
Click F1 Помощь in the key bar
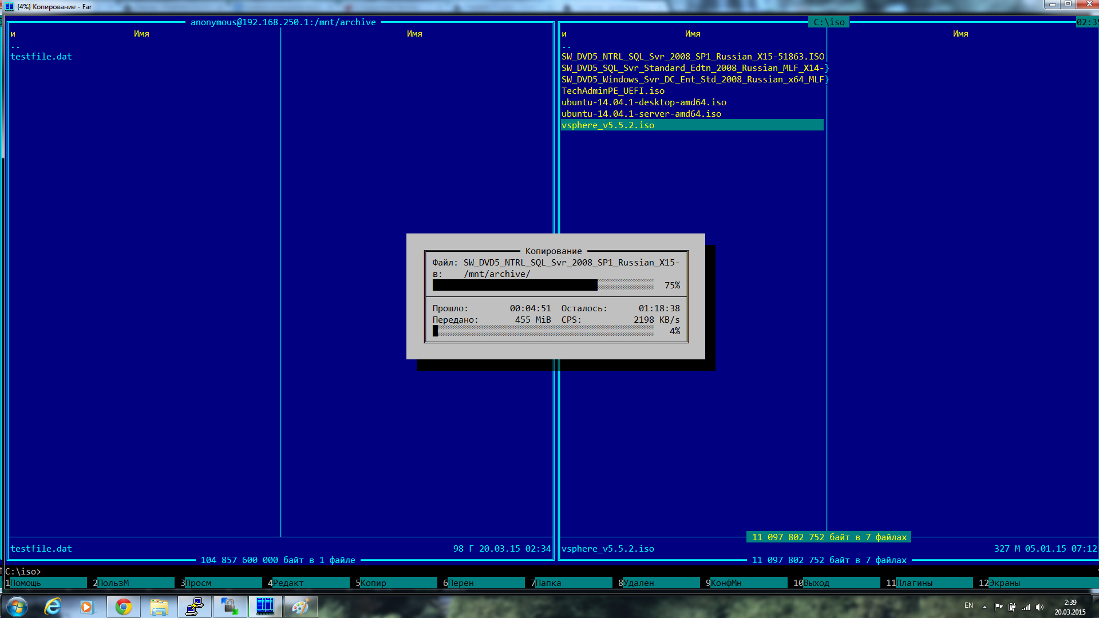[x=46, y=583]
